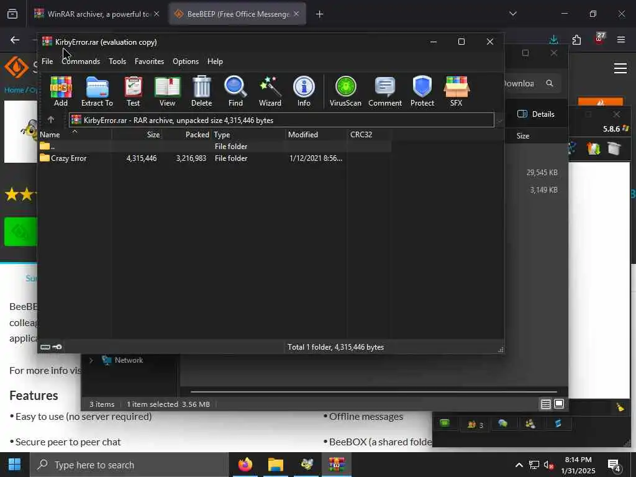Open the address bar path dropdown arrow
This screenshot has width=636, height=477.
tap(500, 120)
